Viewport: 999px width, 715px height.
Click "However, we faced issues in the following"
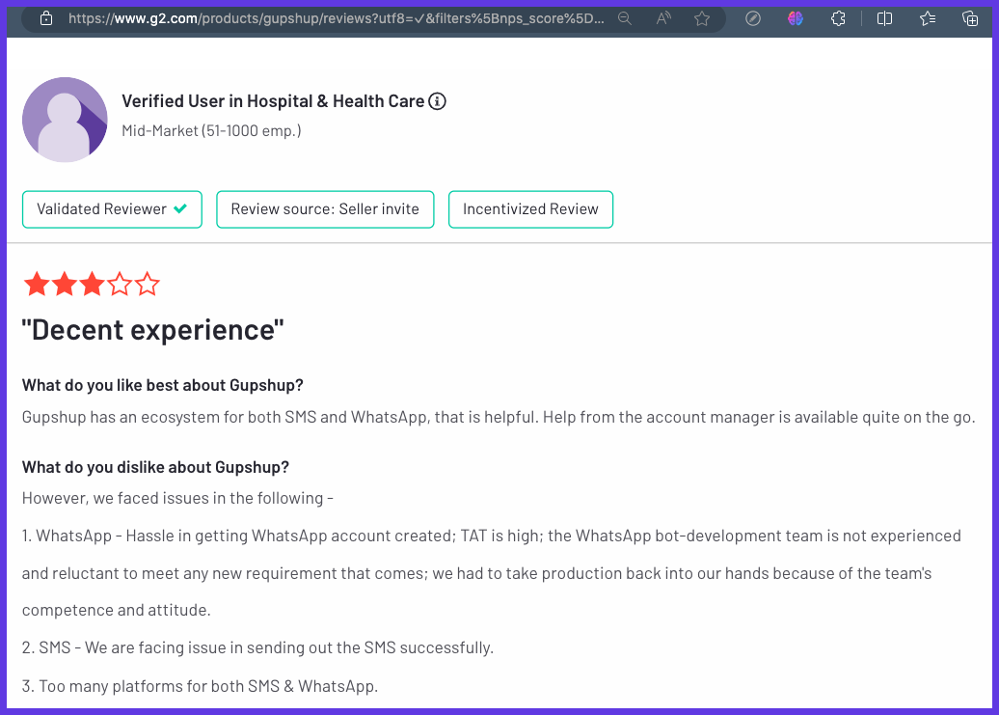174,498
